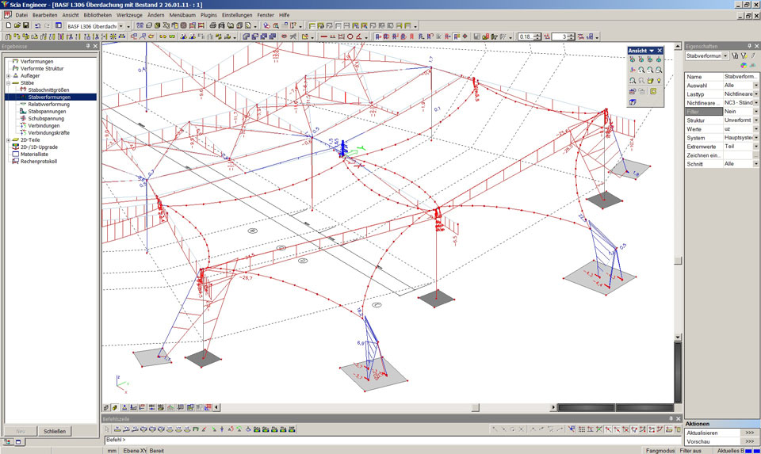
Task: Open the Bibliotheken menu
Action: click(98, 15)
